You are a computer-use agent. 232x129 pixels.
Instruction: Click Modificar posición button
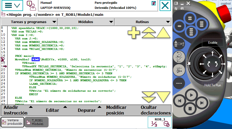coord(116,110)
